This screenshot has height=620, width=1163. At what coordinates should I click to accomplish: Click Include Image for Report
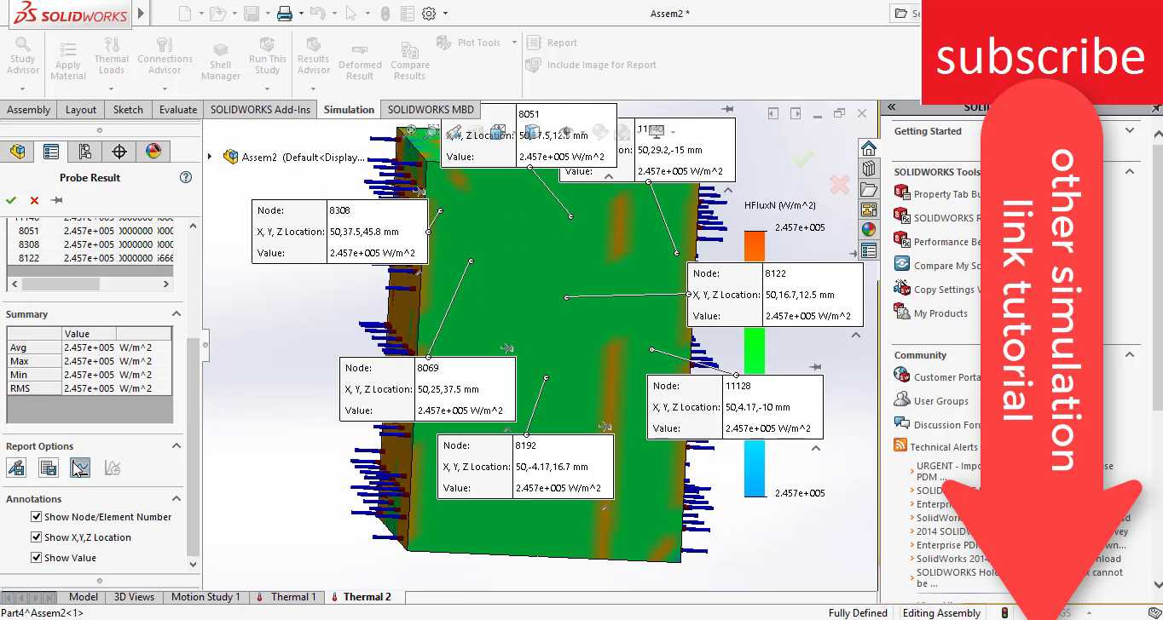(591, 65)
